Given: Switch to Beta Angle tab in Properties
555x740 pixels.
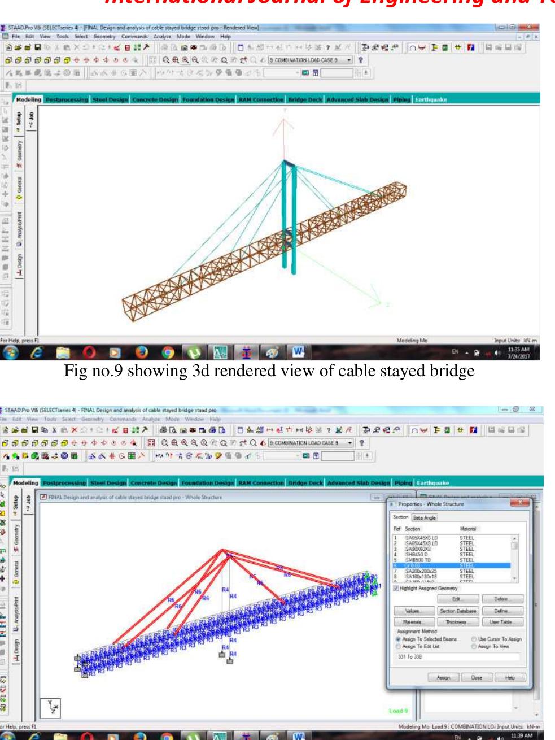Looking at the screenshot, I should pos(425,517).
